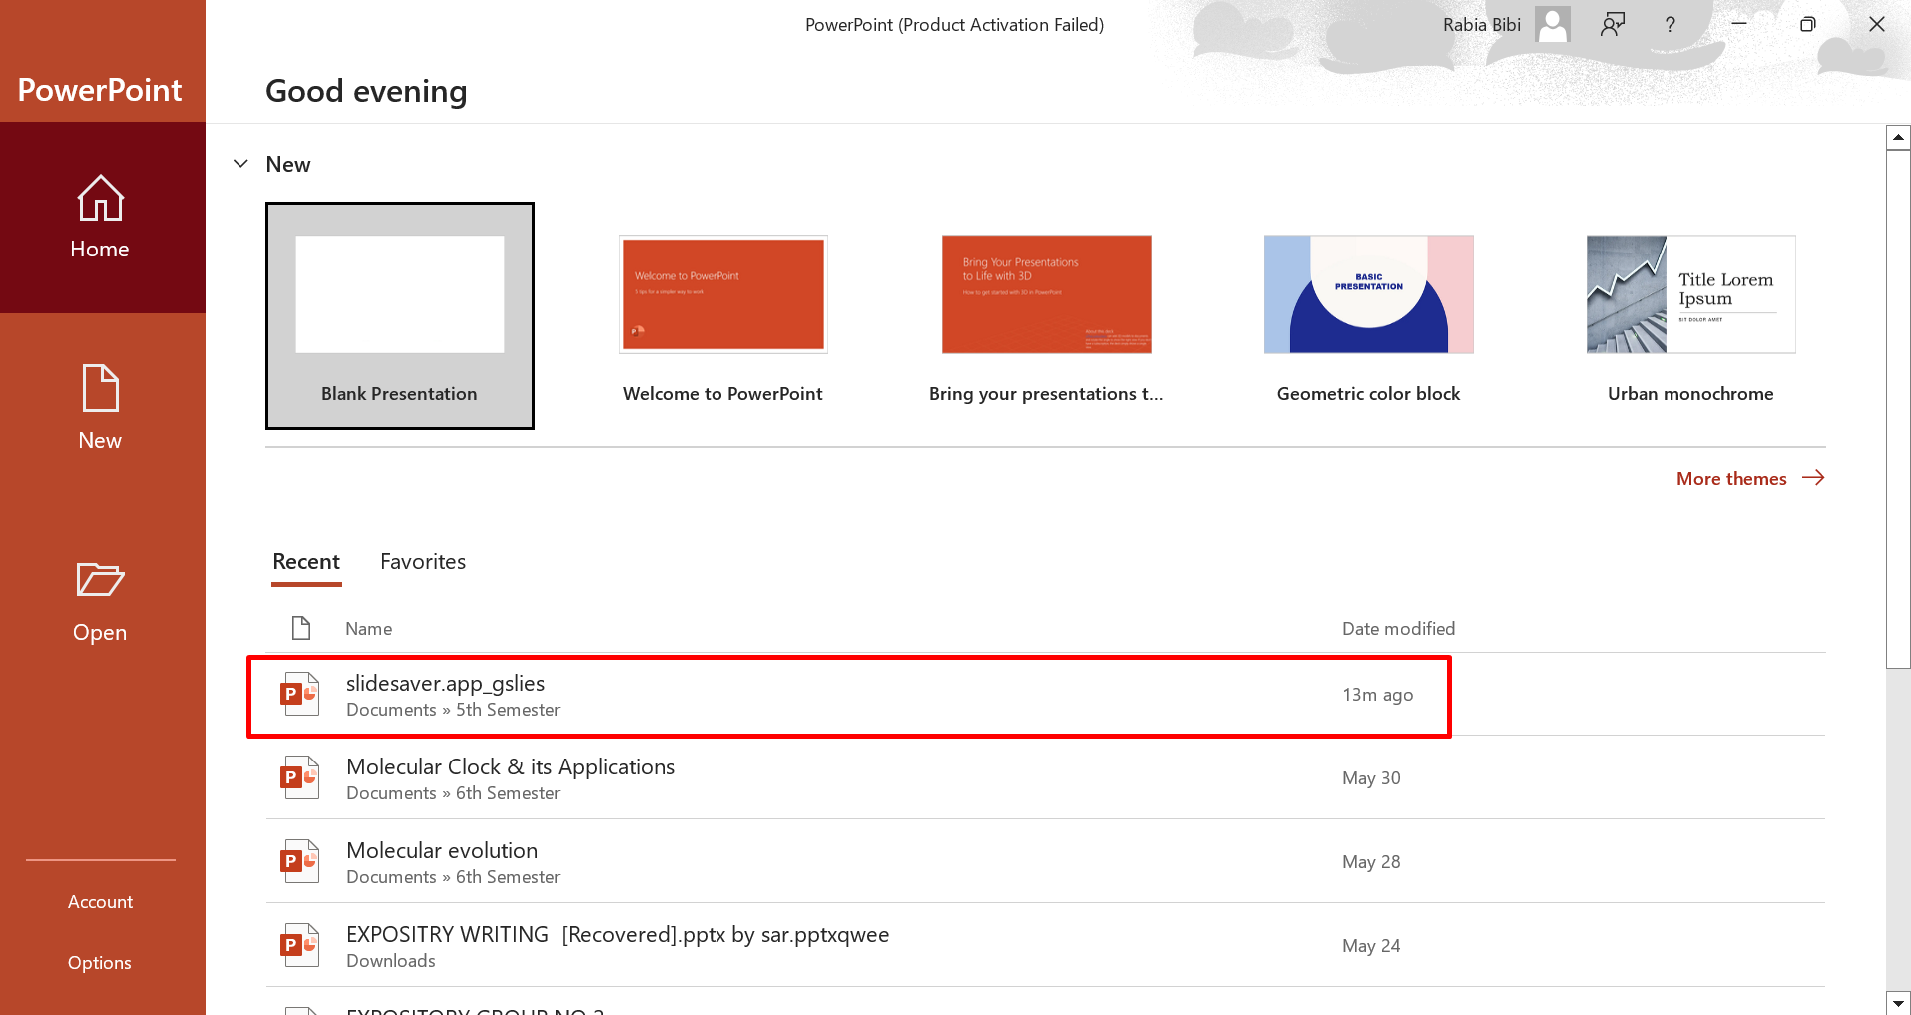Open Options in the sidebar

(x=100, y=963)
